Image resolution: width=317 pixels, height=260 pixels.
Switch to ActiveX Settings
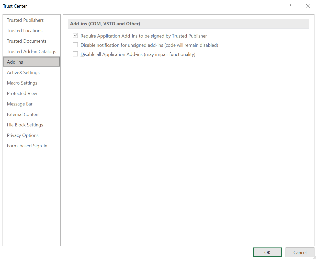tap(31, 73)
